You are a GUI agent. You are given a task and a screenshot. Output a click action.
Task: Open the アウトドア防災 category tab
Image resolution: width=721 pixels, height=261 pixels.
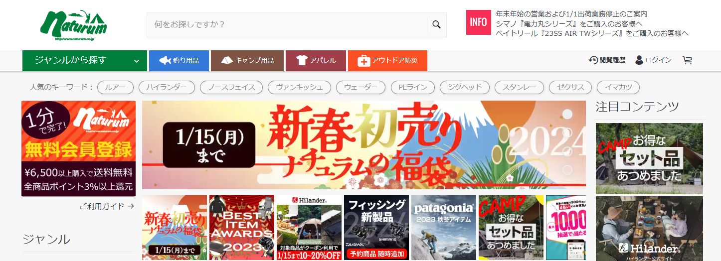tap(387, 61)
